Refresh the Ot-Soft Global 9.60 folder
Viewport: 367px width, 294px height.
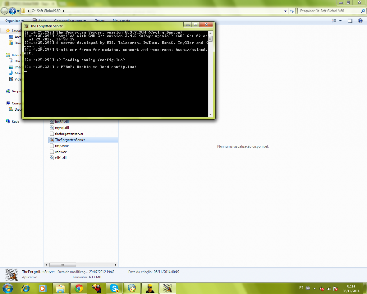[292, 11]
